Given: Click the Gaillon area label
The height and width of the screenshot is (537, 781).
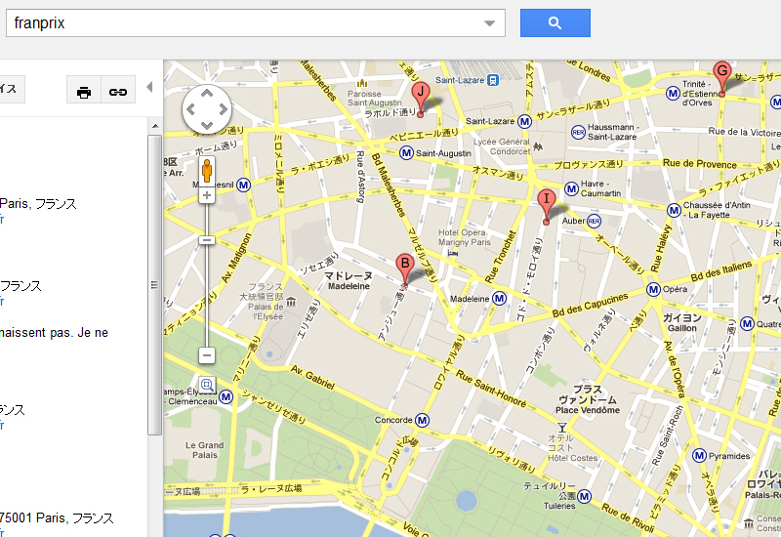Looking at the screenshot, I should click(x=681, y=323).
